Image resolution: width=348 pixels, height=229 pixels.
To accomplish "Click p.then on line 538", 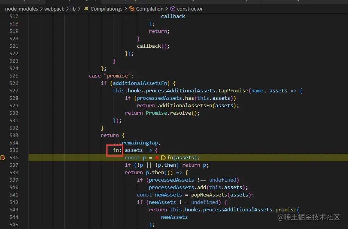I will (x=155, y=173).
